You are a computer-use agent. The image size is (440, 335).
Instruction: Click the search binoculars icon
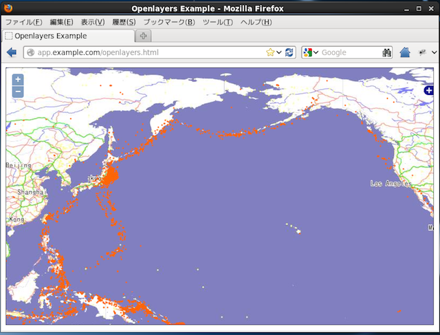(x=386, y=52)
